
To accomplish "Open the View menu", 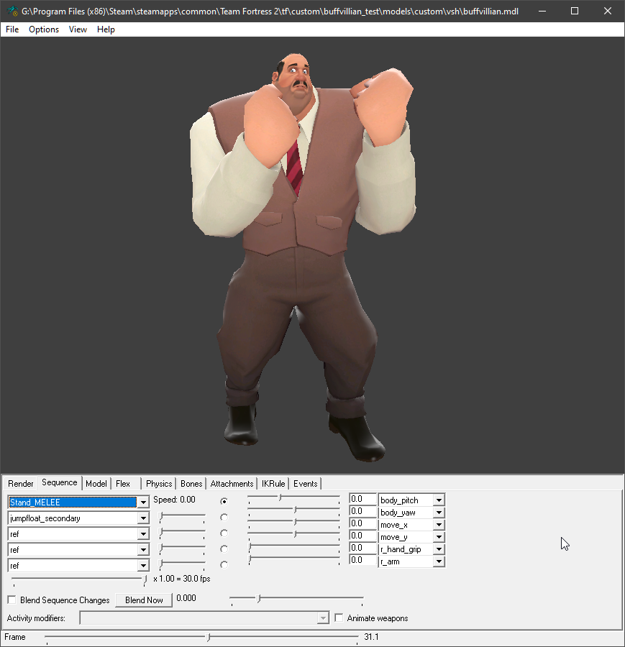I will point(78,29).
